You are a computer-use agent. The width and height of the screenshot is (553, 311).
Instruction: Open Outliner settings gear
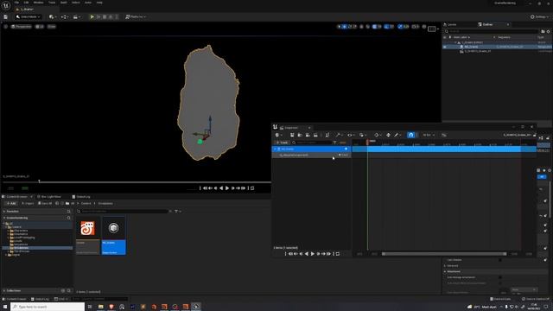pos(548,31)
